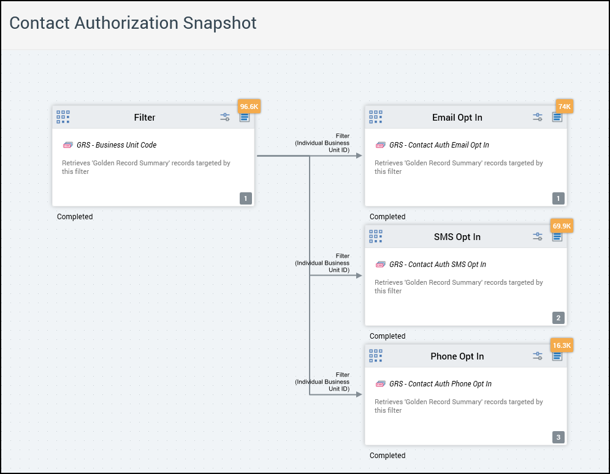Click the number 1 badge on Filter node
The width and height of the screenshot is (610, 474).
pos(246,198)
